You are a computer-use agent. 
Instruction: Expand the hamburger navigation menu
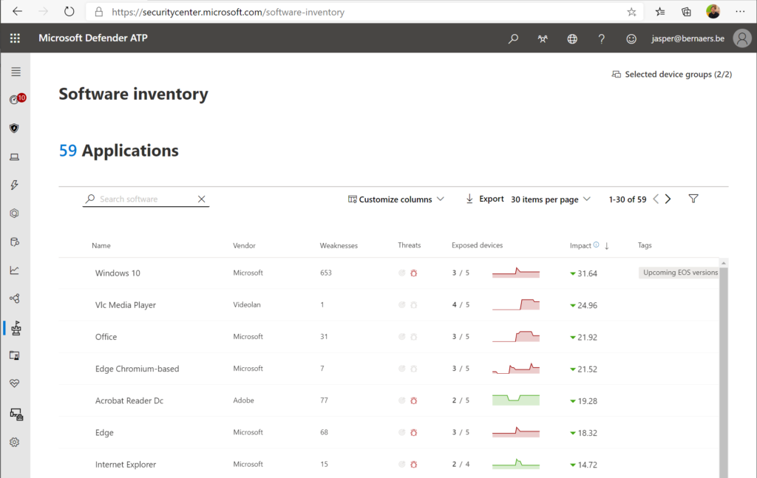point(16,72)
